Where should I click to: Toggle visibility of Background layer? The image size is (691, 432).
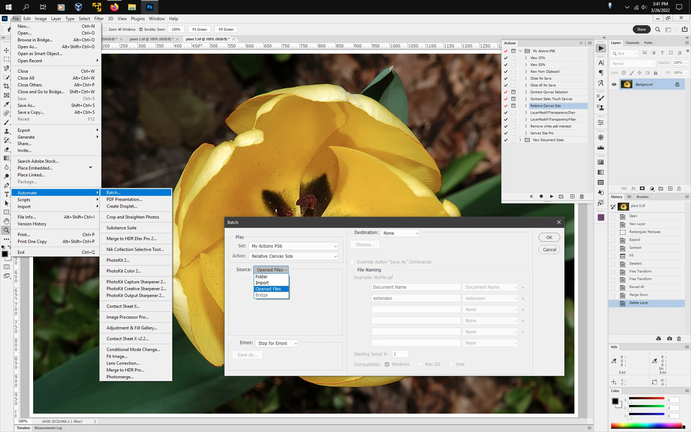pos(614,85)
